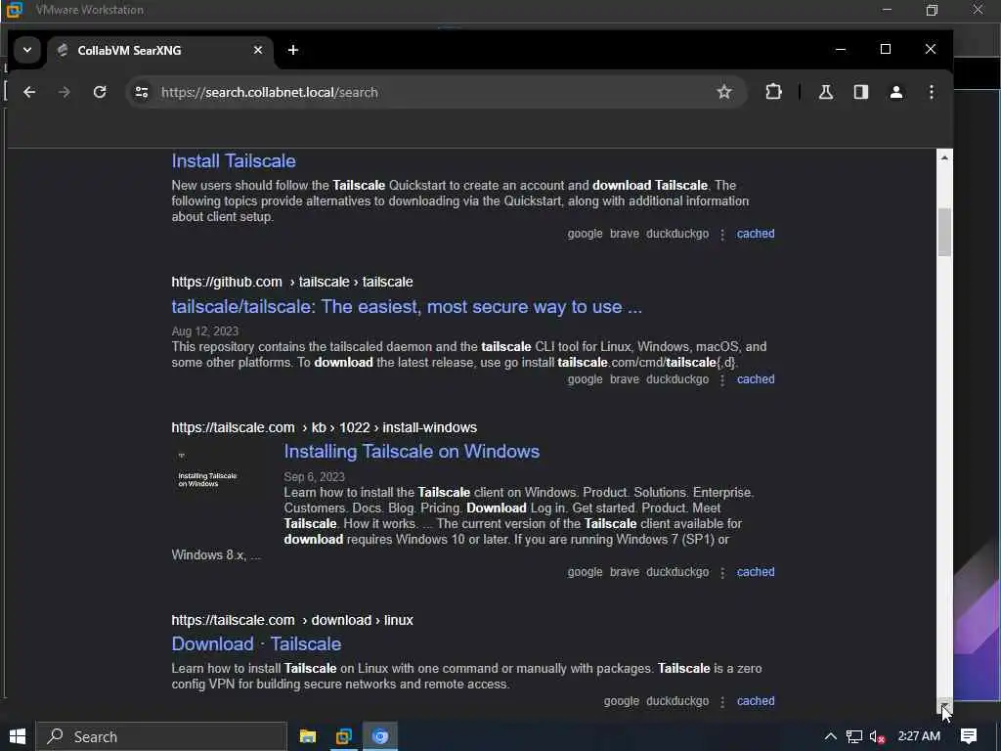Click the tailscale.com kb 1022 install-windows URL

[325, 427]
